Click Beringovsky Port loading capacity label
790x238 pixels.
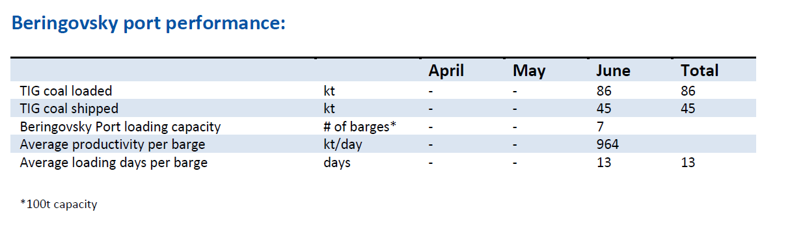(120, 127)
